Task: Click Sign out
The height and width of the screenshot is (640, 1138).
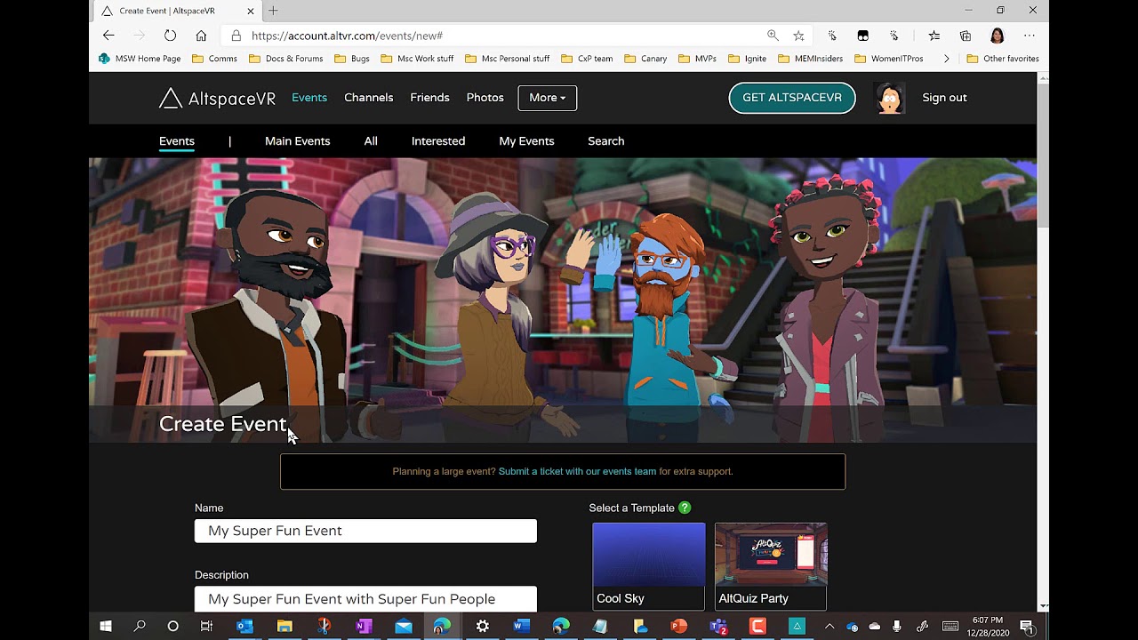Action: coord(944,98)
